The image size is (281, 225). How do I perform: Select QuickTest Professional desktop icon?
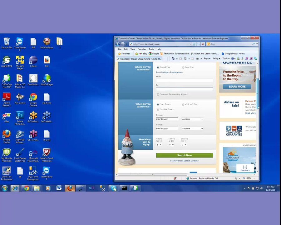7,173
